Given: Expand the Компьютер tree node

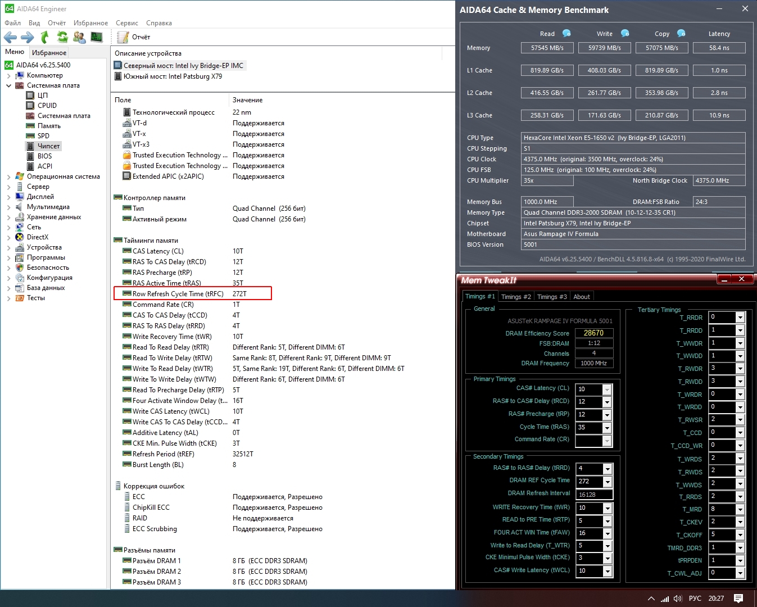Looking at the screenshot, I should (8, 75).
